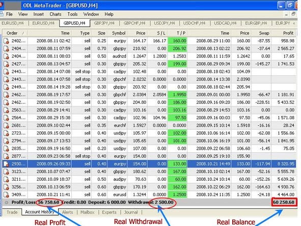Screen dimensions: 301x226
Task: Open the Alerts terminal tab
Action: pyautogui.click(x=68, y=212)
